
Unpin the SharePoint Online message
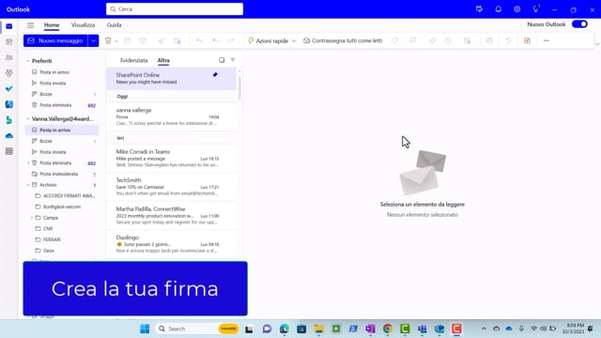(215, 75)
